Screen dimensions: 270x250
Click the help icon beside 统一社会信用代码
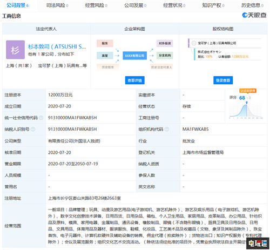tap(41, 118)
